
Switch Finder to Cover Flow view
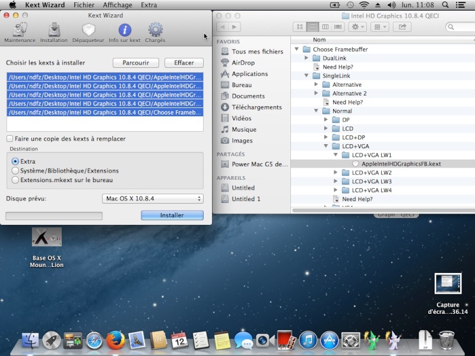338,27
